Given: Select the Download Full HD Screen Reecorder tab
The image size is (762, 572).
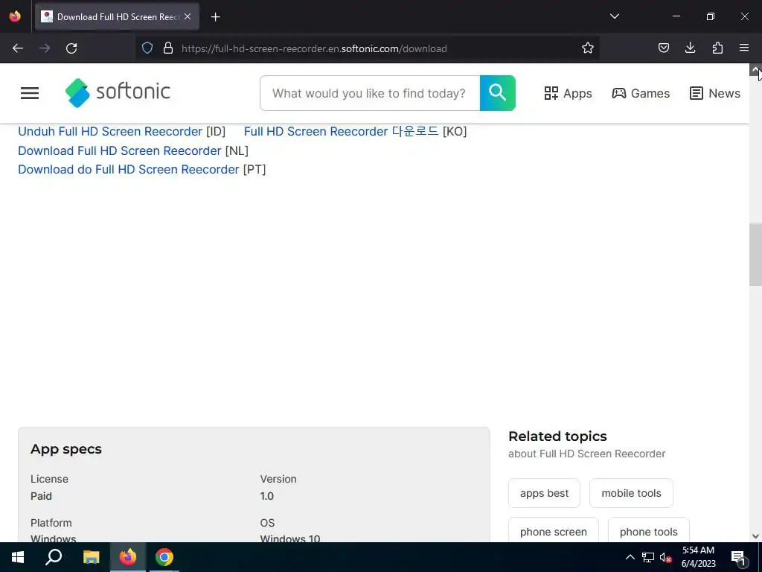Looking at the screenshot, I should click(x=117, y=17).
